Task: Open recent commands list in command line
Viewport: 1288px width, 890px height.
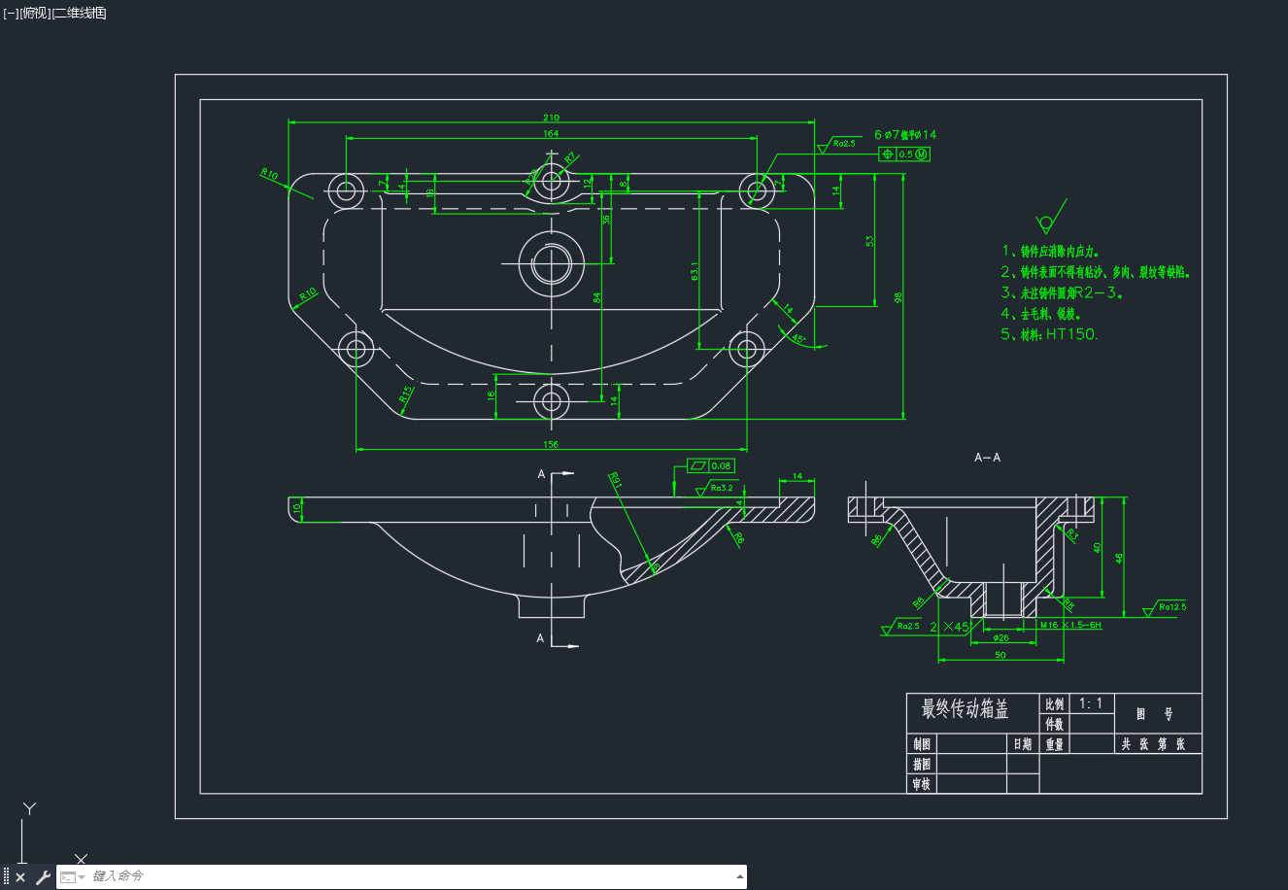Action: (x=71, y=877)
